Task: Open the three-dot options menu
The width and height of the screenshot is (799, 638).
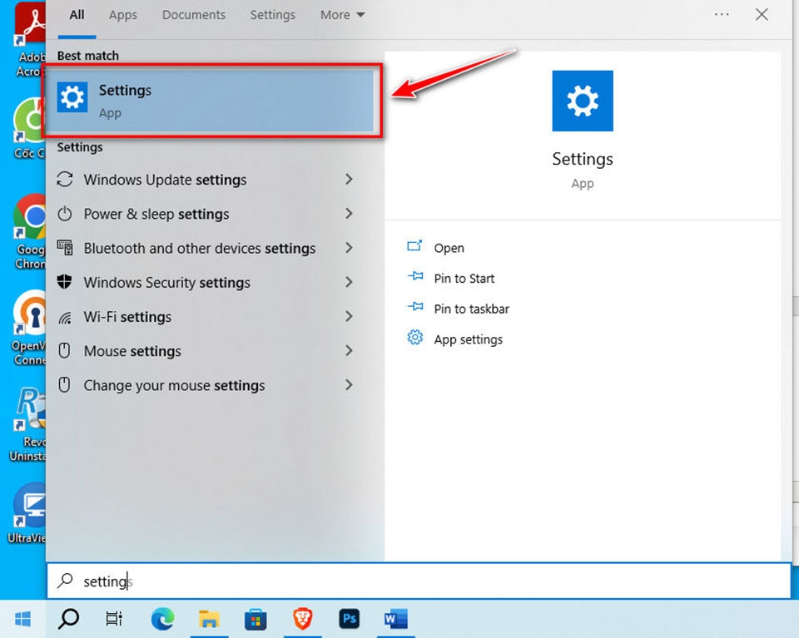Action: (722, 15)
